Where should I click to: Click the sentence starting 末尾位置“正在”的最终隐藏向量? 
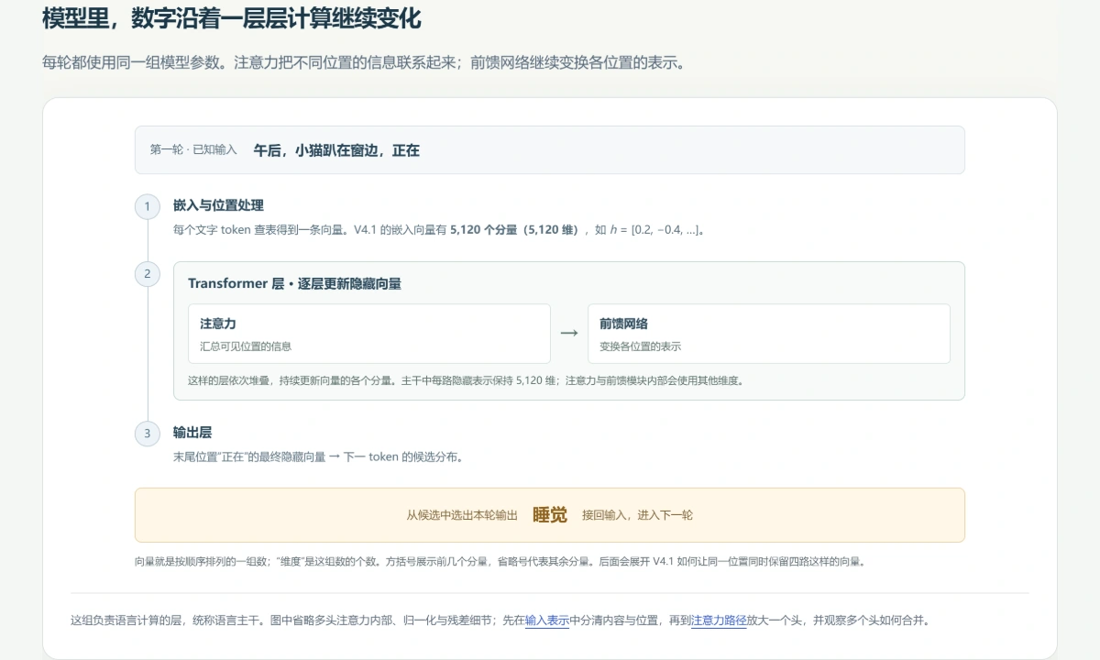pyautogui.click(x=318, y=456)
